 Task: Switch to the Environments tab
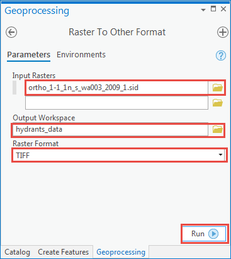81,55
